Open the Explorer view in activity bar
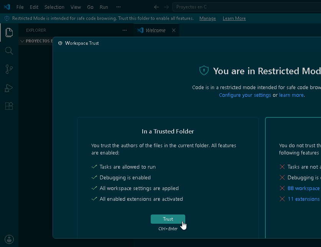321x247 pixels. (x=9, y=32)
